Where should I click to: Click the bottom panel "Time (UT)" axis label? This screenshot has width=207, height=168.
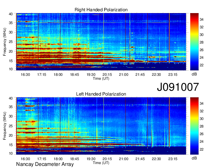click(x=101, y=163)
